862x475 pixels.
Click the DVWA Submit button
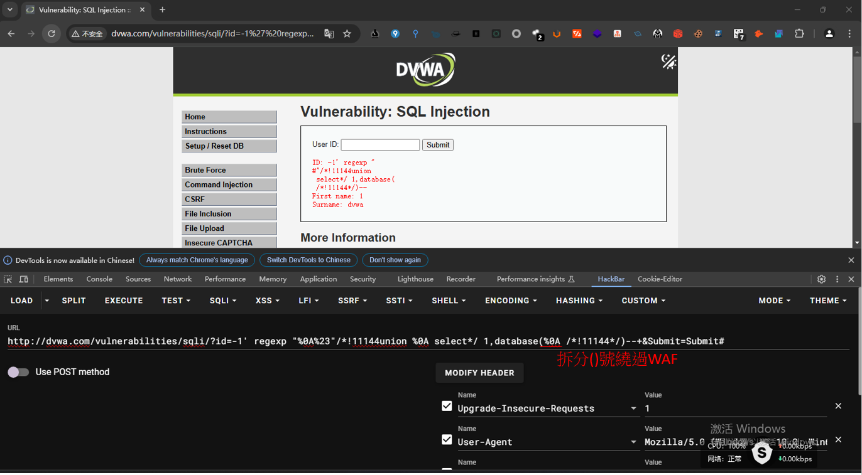pos(438,145)
